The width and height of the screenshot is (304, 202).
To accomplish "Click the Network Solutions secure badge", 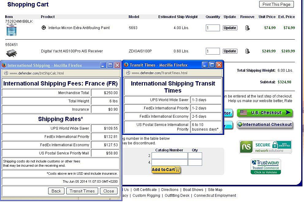I will coord(266,147).
